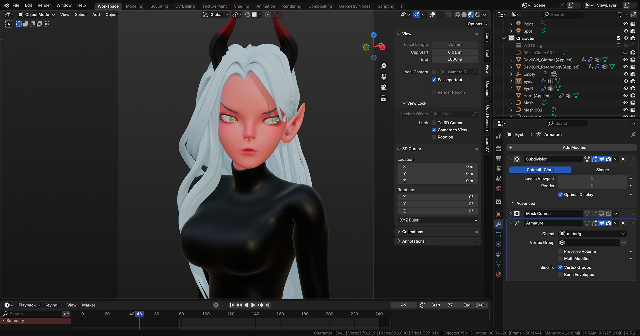
Task: Open the Modifiers wrench properties tab
Action: tap(499, 224)
